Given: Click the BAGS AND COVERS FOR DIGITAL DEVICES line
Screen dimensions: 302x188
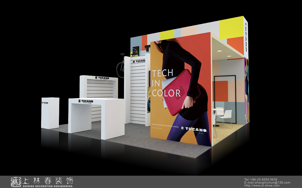Looking at the screenshot, I should tap(165, 126).
